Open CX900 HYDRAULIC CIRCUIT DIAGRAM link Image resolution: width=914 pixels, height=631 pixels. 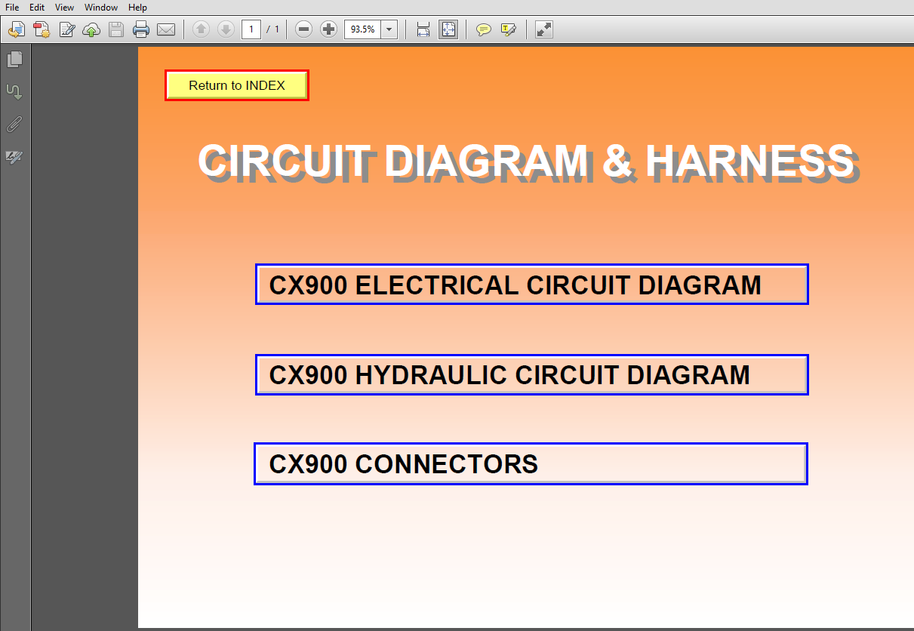(532, 374)
